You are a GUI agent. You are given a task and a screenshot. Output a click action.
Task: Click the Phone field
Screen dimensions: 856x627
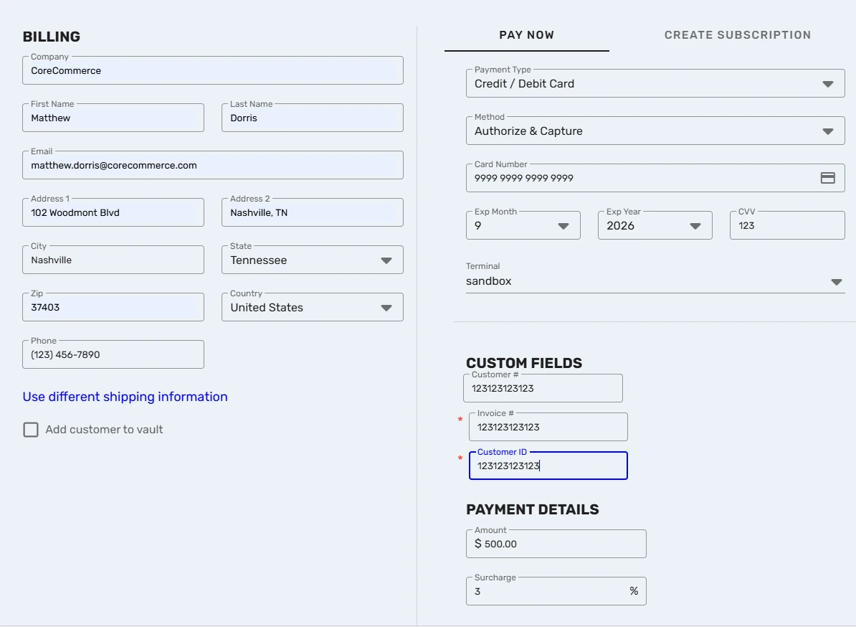click(113, 354)
